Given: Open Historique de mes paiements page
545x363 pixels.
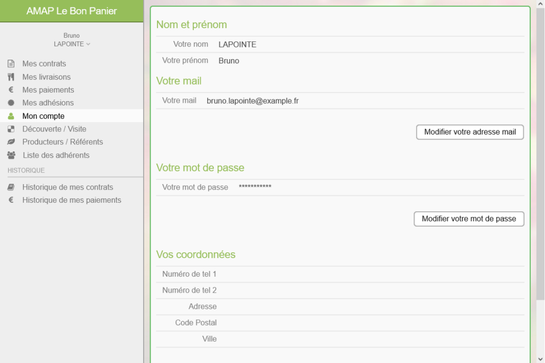Looking at the screenshot, I should pos(72,200).
